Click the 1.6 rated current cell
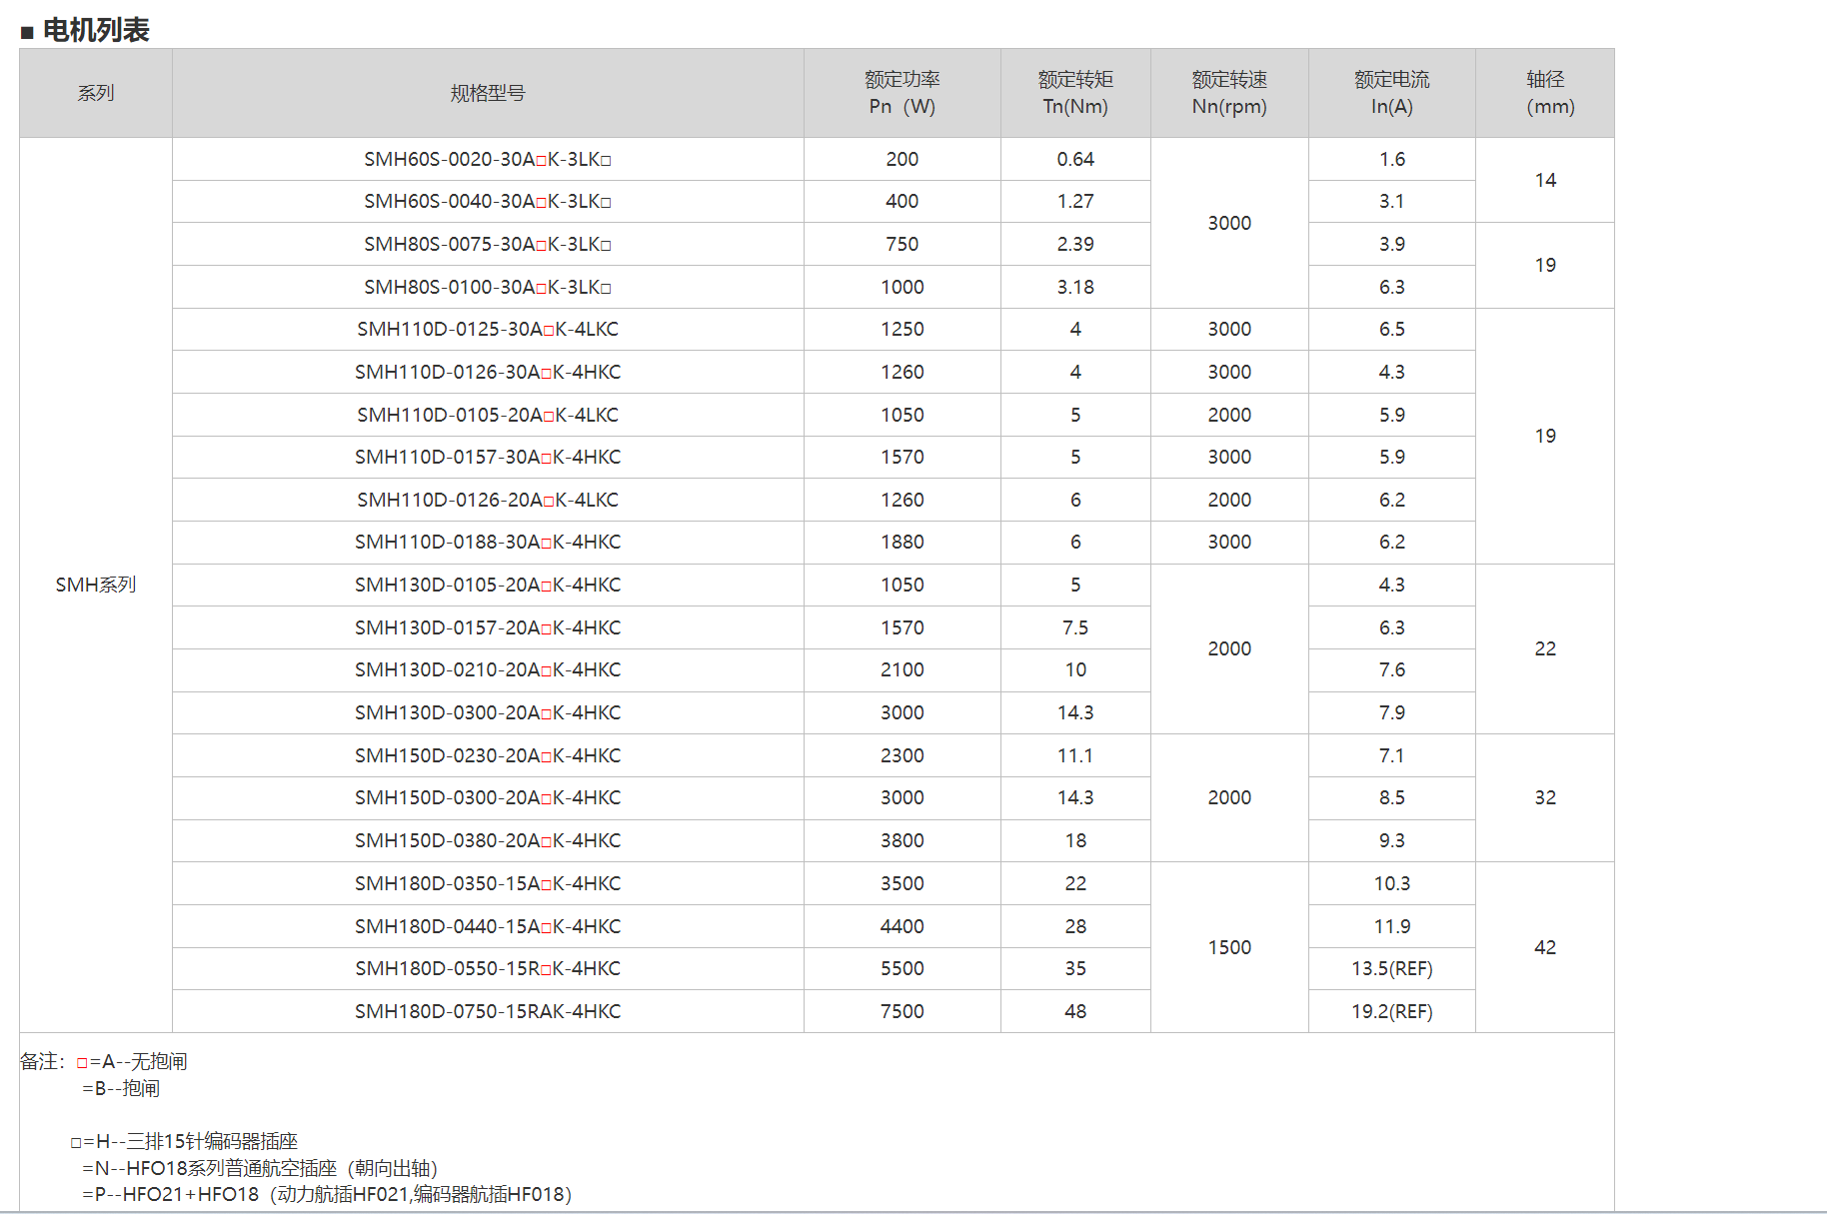This screenshot has width=1827, height=1214. (x=1392, y=159)
